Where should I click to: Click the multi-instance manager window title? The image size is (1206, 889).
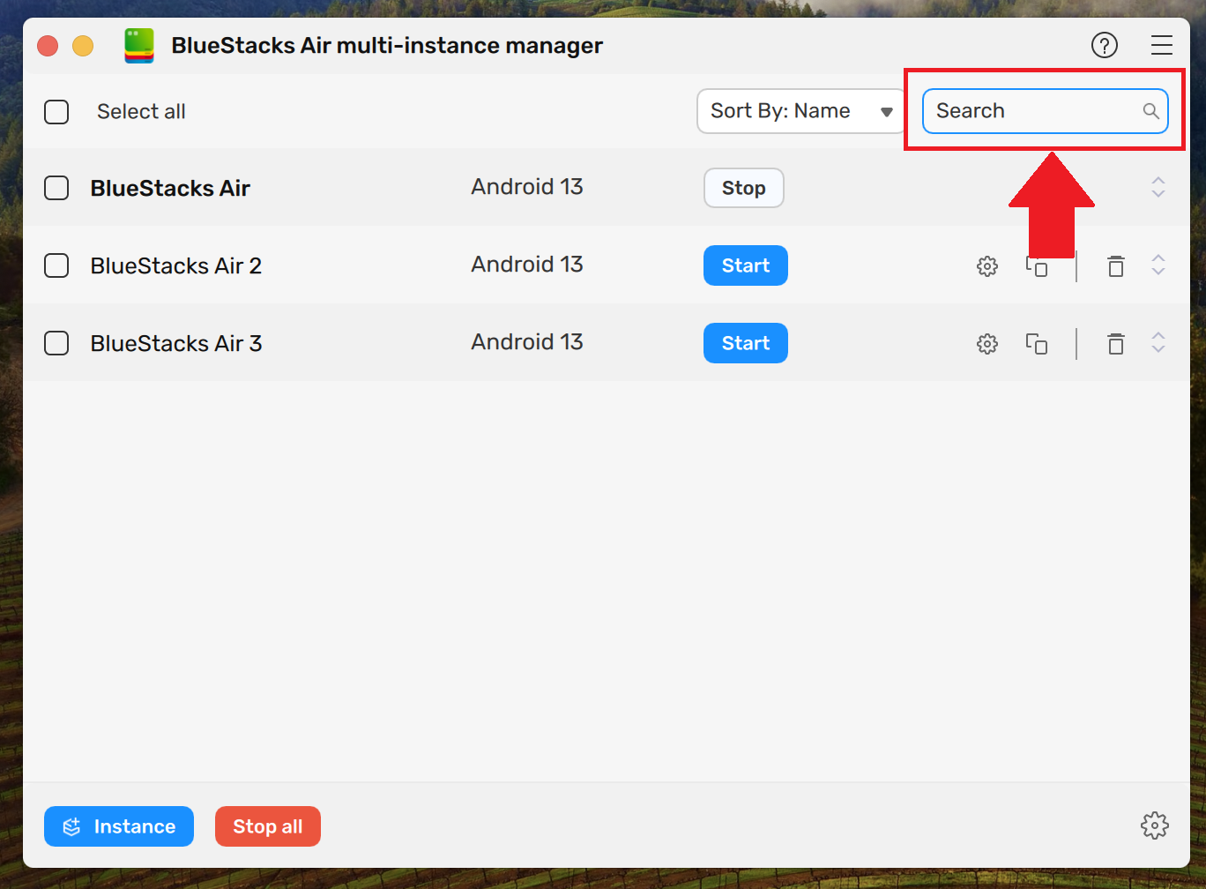click(x=387, y=46)
